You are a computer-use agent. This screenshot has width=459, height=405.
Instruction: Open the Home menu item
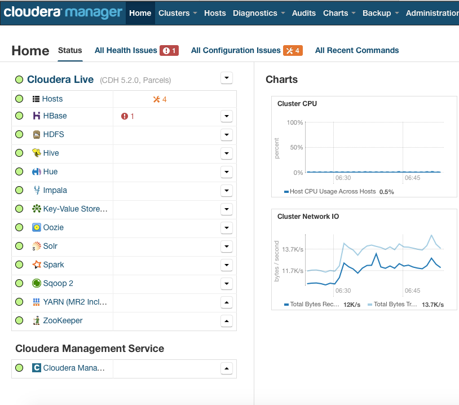(140, 13)
